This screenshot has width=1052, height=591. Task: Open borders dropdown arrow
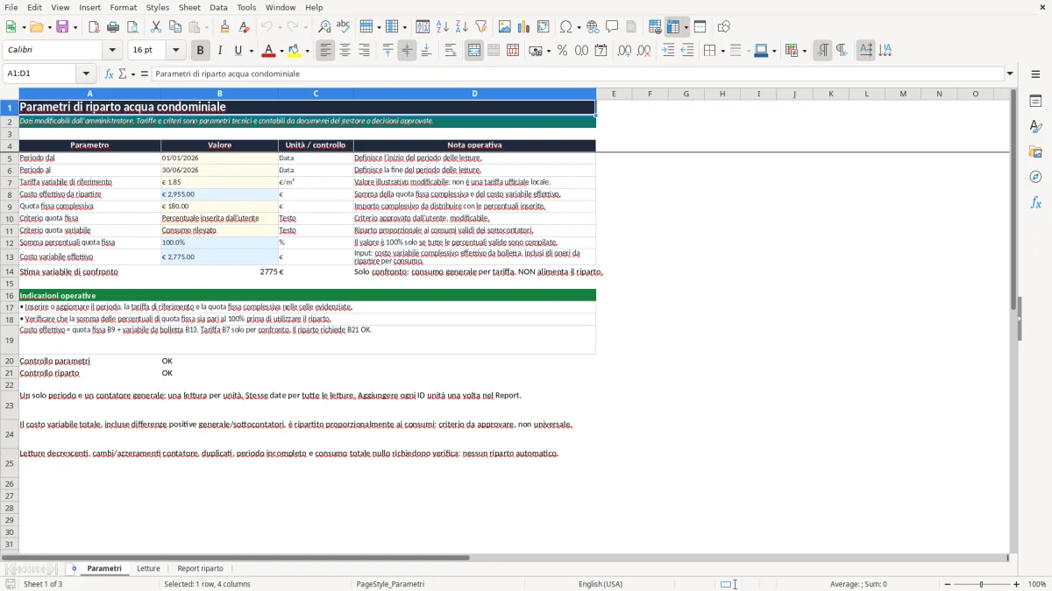(721, 51)
